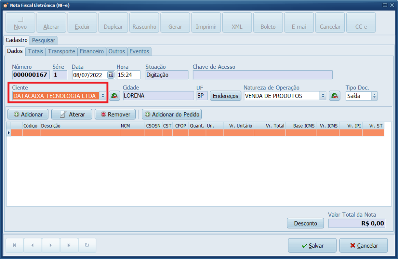Viewport: 398px width, 259px height.
Task: Go to the previous record arrow
Action: 33,245
